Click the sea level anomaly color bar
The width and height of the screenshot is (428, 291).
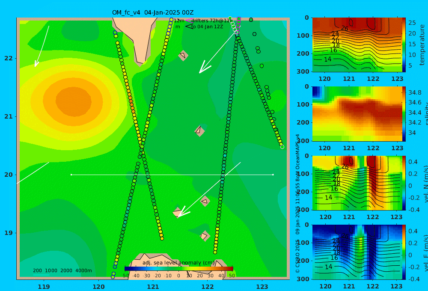tap(179, 269)
